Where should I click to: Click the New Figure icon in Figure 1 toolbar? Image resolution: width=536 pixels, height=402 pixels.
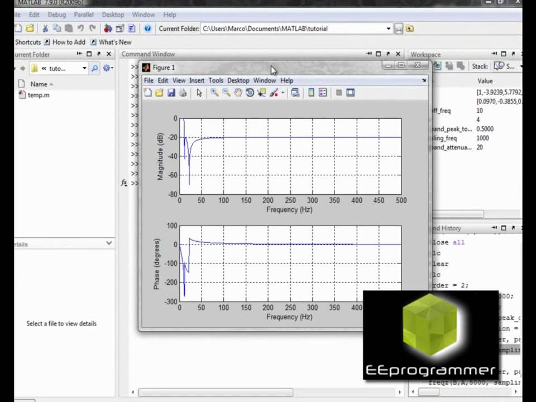(148, 93)
